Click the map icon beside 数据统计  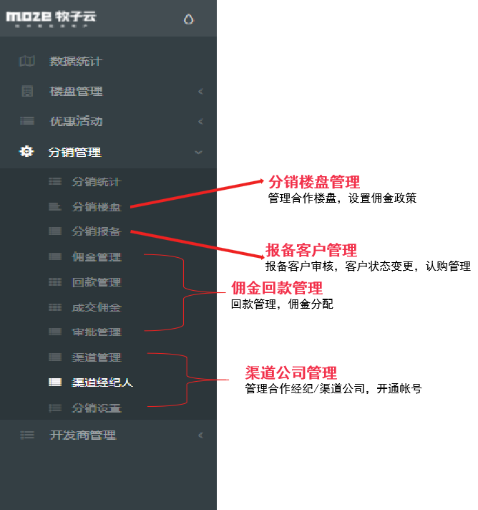[27, 61]
